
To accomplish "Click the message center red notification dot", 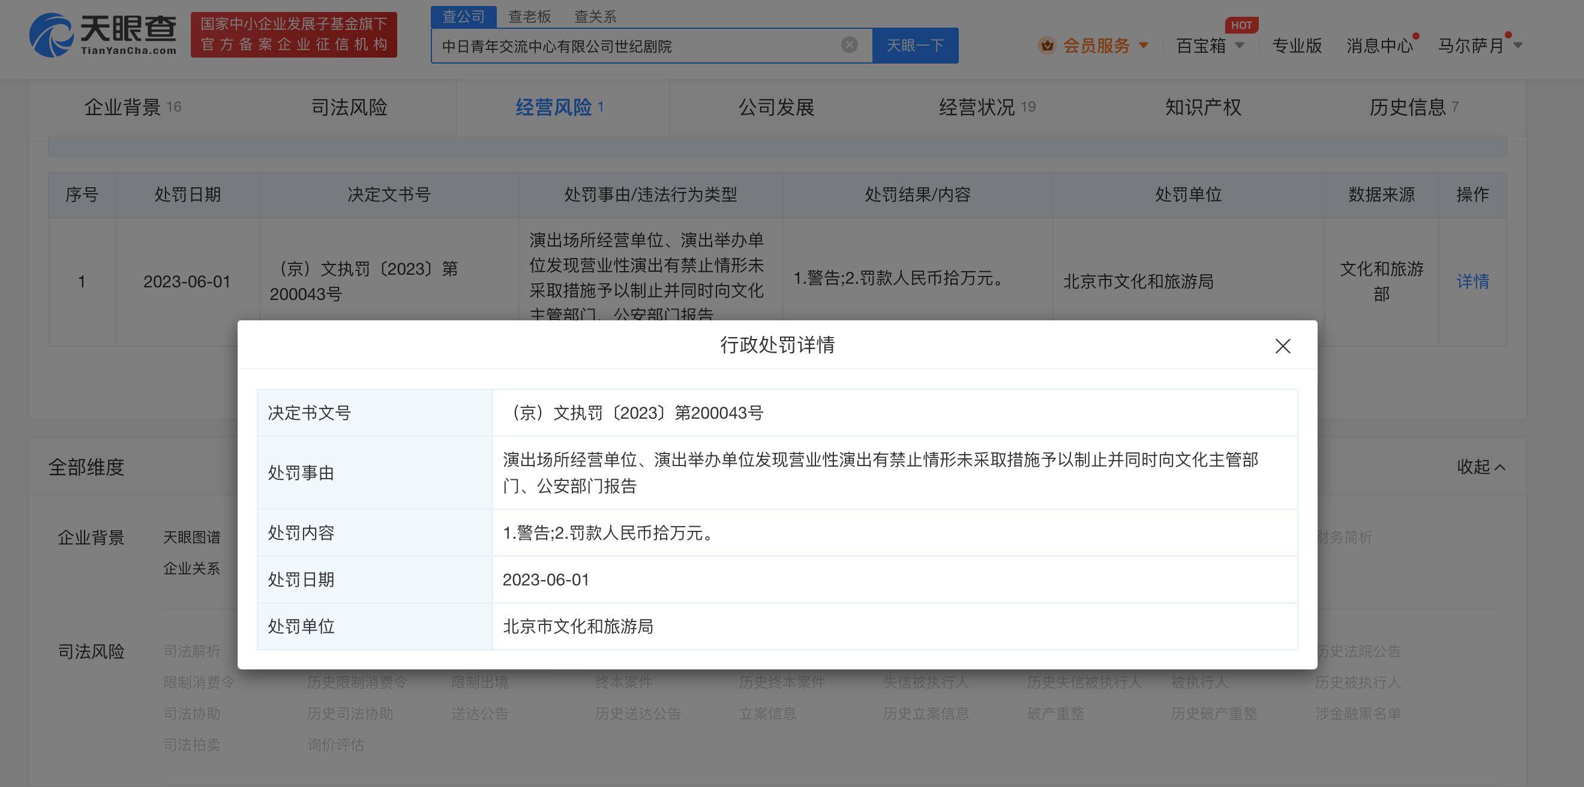I will tap(1415, 36).
